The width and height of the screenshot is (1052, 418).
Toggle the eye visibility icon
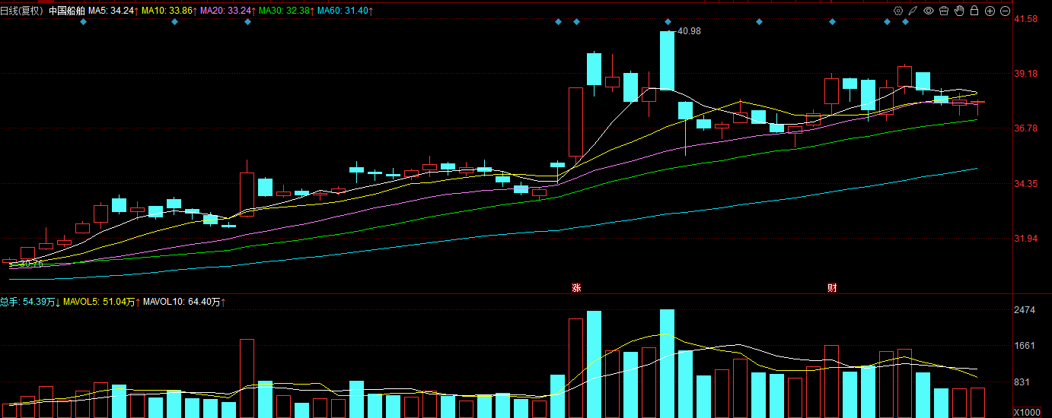(x=929, y=11)
